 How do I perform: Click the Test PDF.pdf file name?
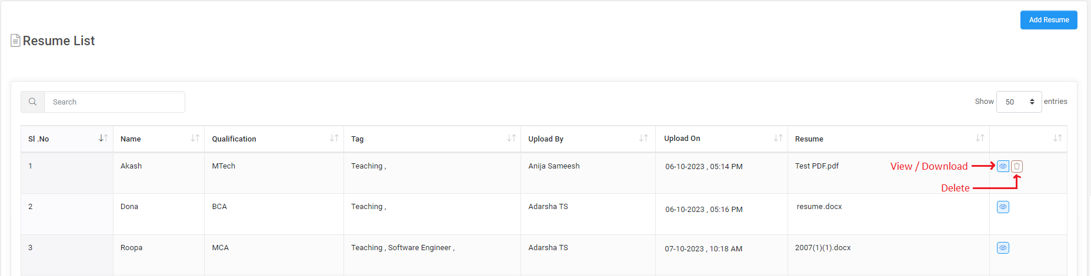[x=817, y=166]
